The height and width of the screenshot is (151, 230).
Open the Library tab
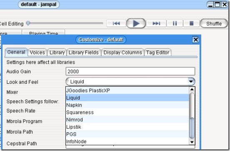pos(57,52)
